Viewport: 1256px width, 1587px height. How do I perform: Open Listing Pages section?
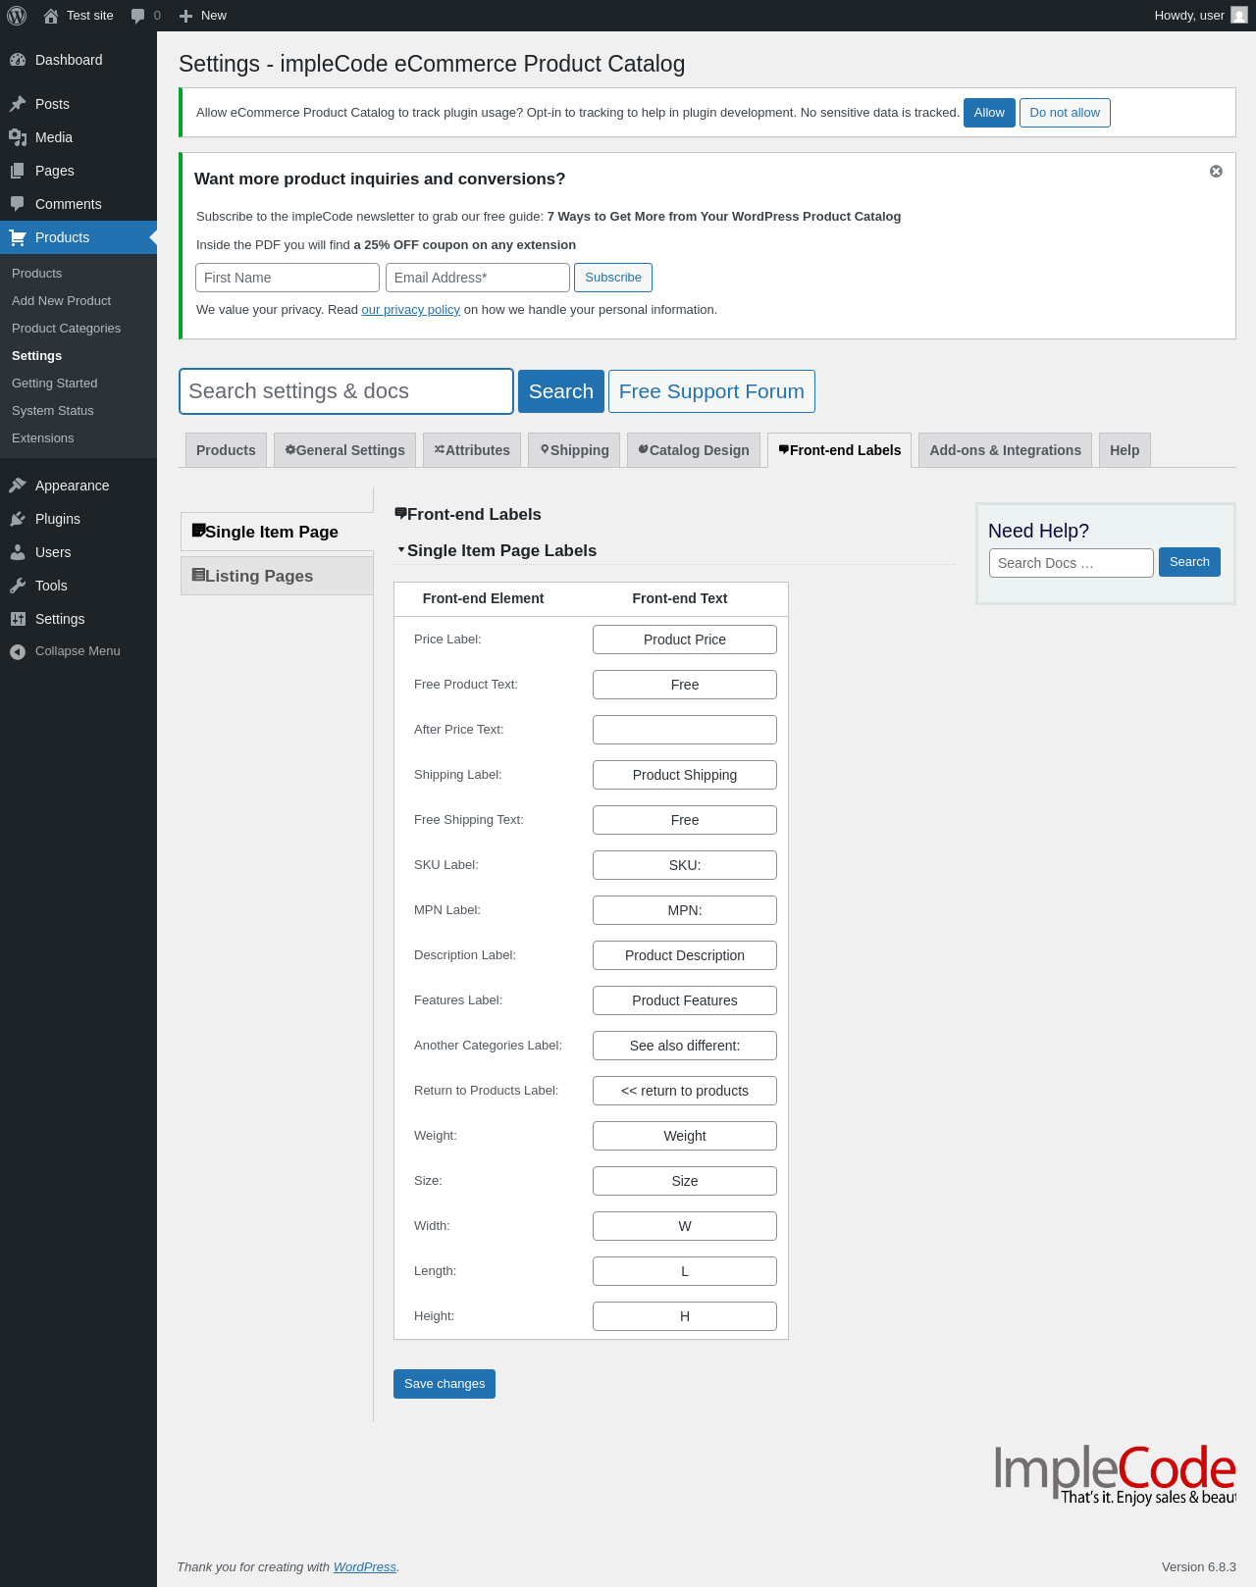tap(277, 576)
